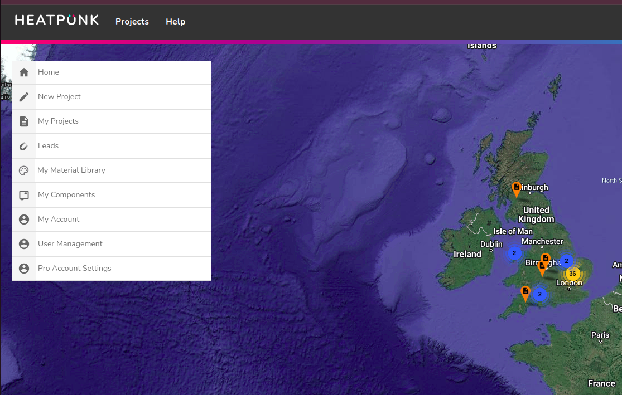This screenshot has width=622, height=395.
Task: Click the orange project pin in southwest England
Action: pyautogui.click(x=525, y=293)
